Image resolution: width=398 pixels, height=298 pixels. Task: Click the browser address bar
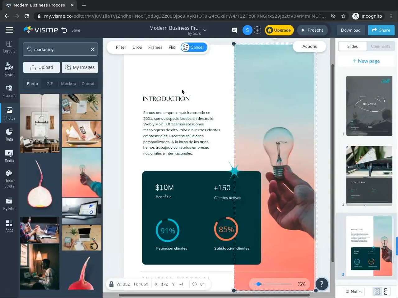tap(185, 16)
